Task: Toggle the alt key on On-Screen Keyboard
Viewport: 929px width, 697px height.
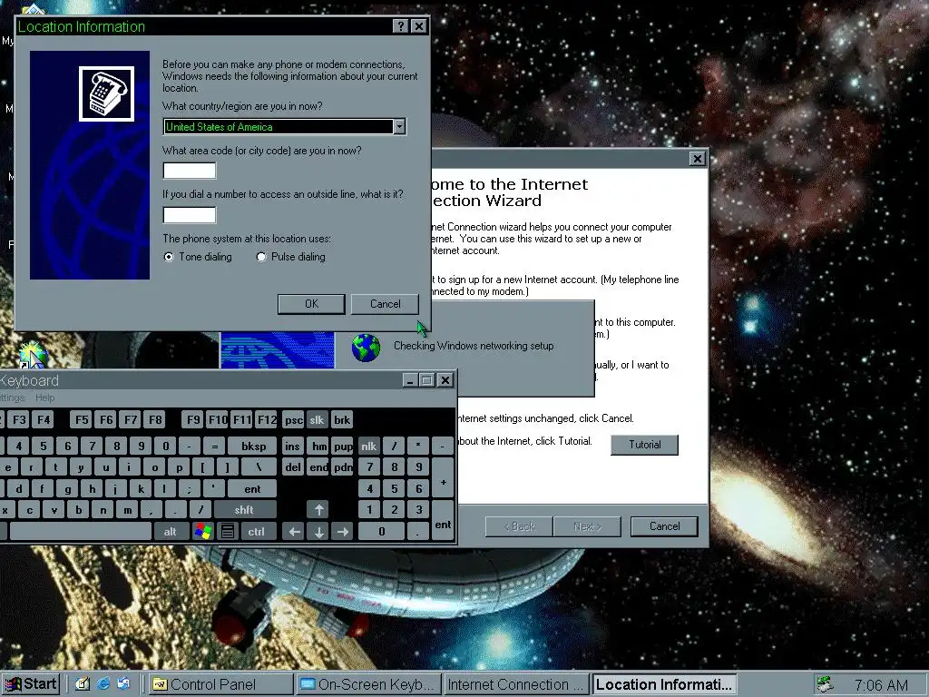Action: pyautogui.click(x=170, y=532)
